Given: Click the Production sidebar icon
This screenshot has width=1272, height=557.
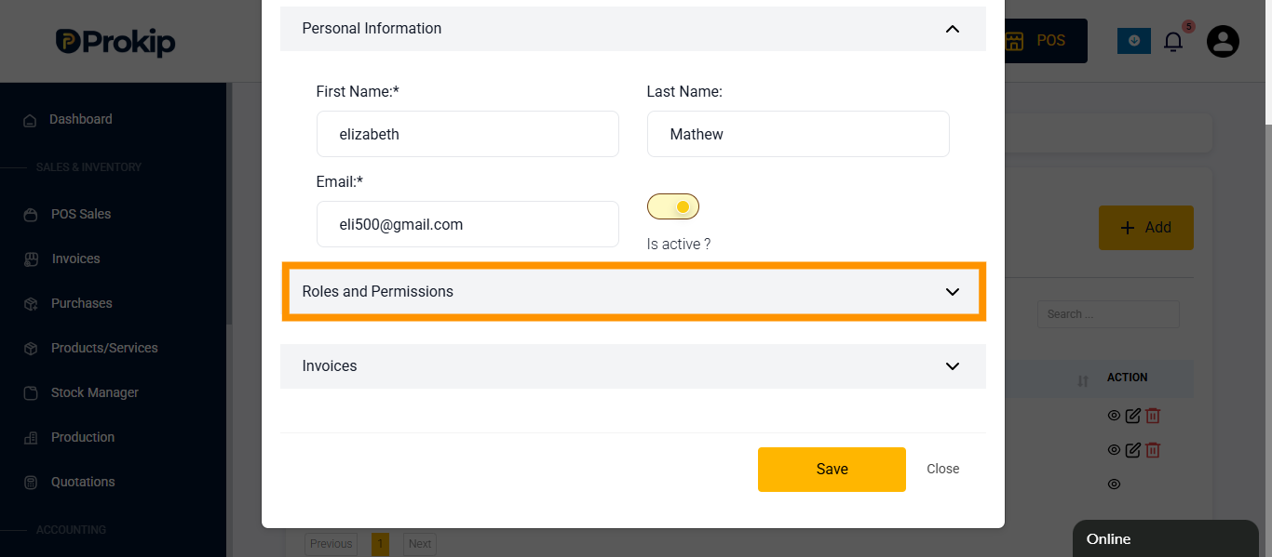Looking at the screenshot, I should pyautogui.click(x=31, y=437).
